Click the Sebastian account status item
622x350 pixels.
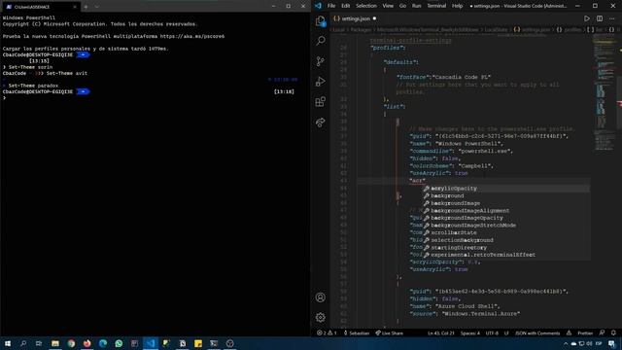click(x=357, y=332)
